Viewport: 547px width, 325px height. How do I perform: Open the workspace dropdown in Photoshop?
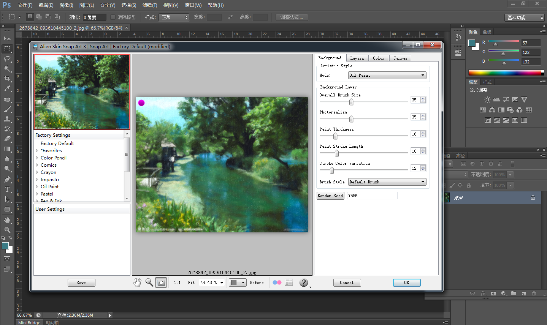(525, 17)
